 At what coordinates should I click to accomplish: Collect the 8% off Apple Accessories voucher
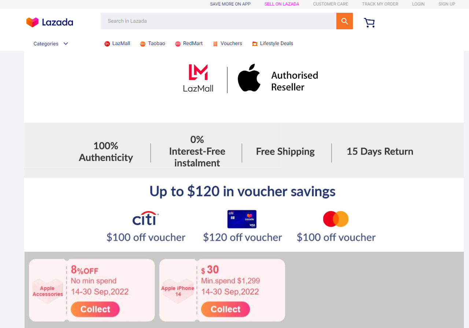point(95,309)
